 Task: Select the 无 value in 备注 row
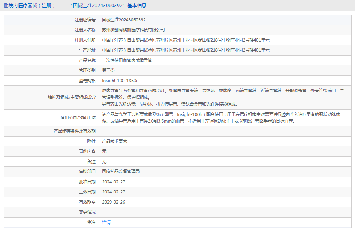[x=104, y=162]
